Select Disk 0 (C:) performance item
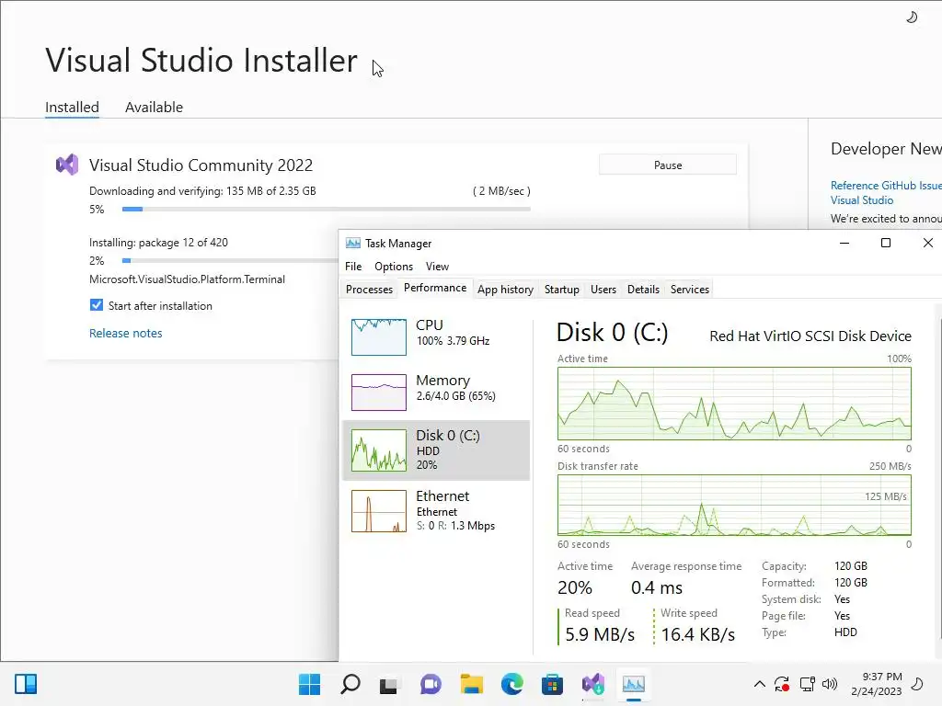 (x=436, y=450)
